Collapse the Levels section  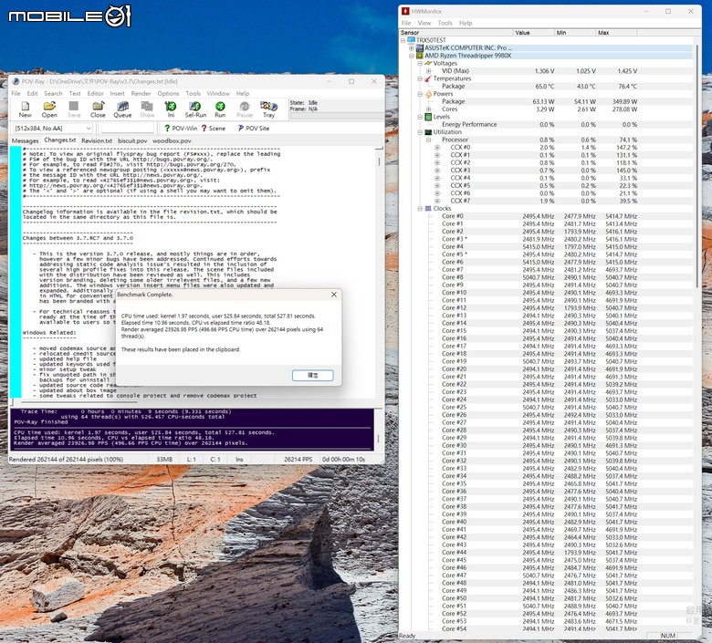(420, 117)
